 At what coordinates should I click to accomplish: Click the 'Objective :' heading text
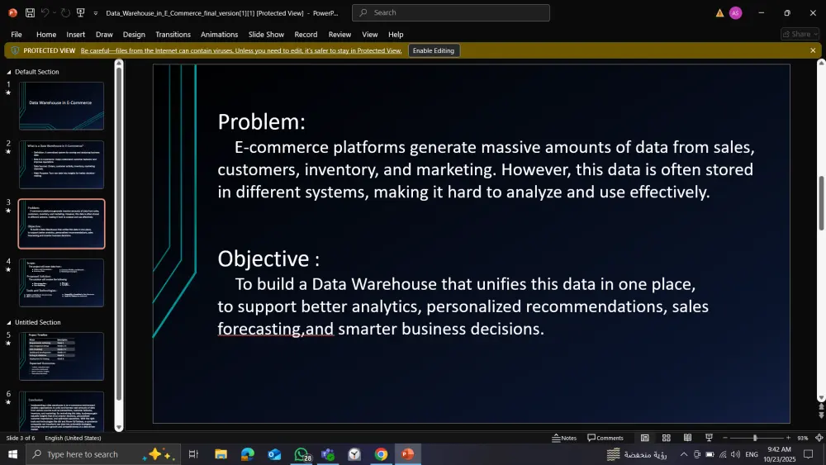click(268, 259)
